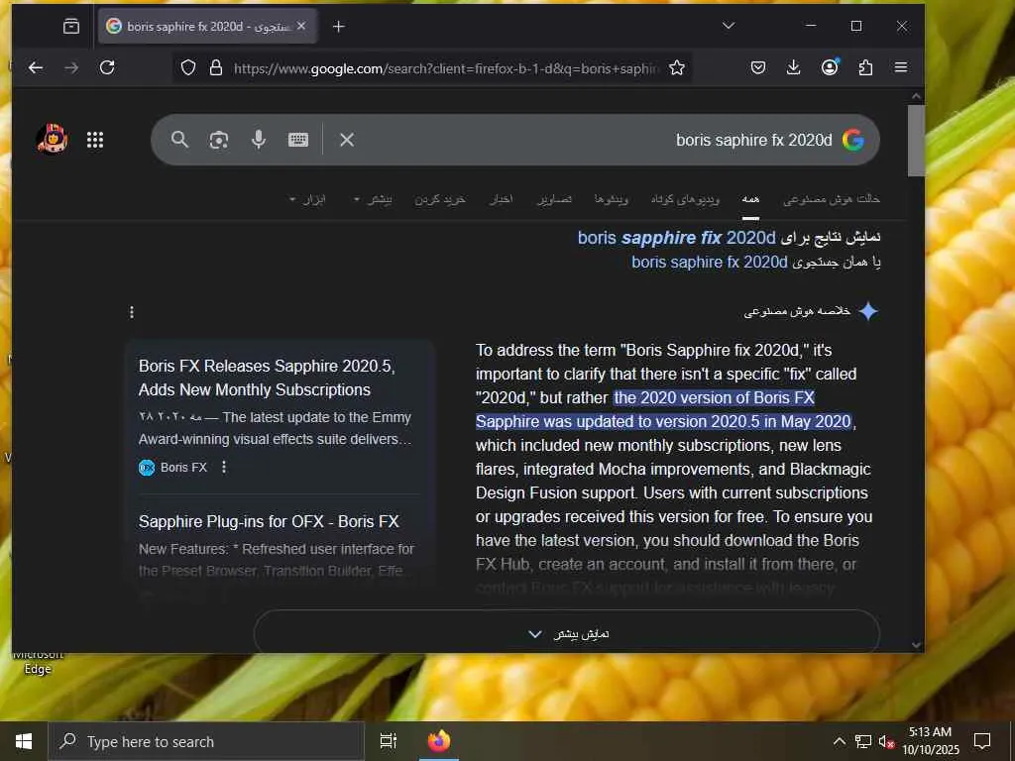Open the taskbar clock 5:13 AM
This screenshot has height=761, width=1015.
click(930, 741)
